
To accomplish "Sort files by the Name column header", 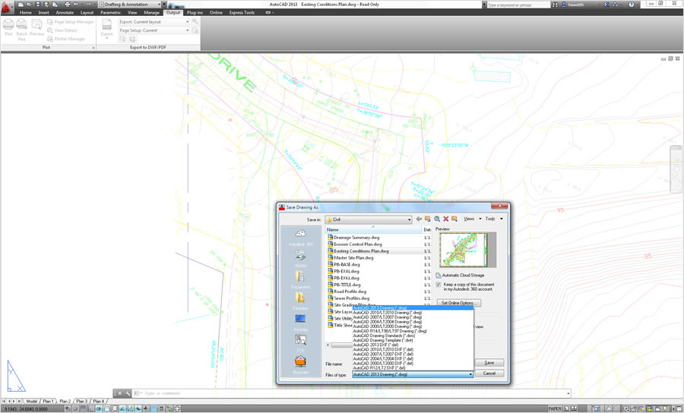I will click(x=373, y=229).
